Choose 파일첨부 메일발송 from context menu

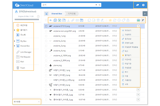click(130, 47)
